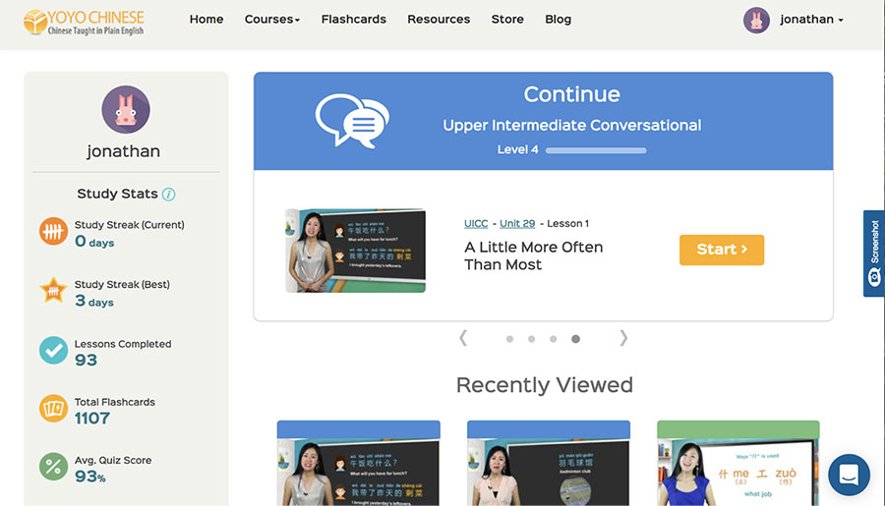Select the second carousel dot
The width and height of the screenshot is (885, 506).
[531, 339]
